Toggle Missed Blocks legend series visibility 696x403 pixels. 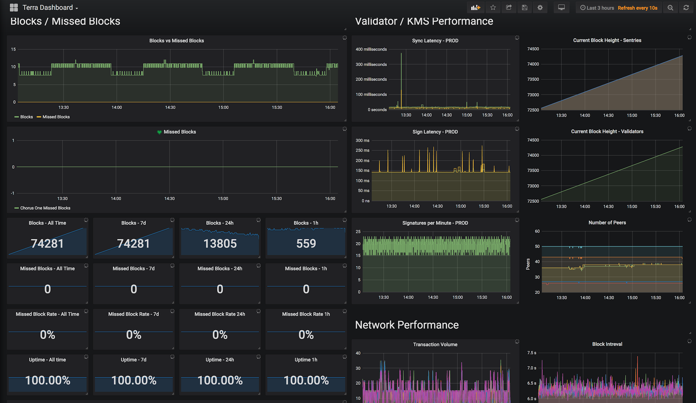click(x=56, y=117)
